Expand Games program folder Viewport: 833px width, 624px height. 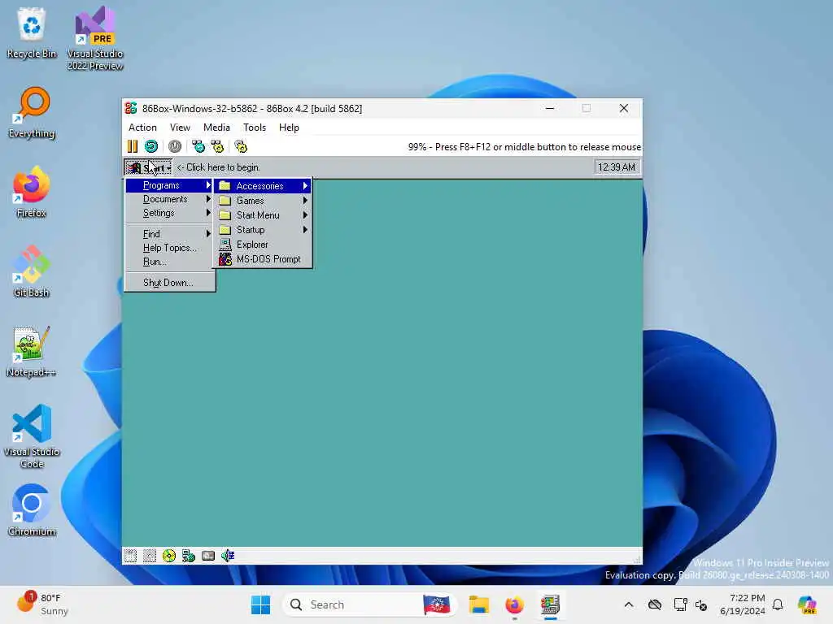click(x=263, y=201)
